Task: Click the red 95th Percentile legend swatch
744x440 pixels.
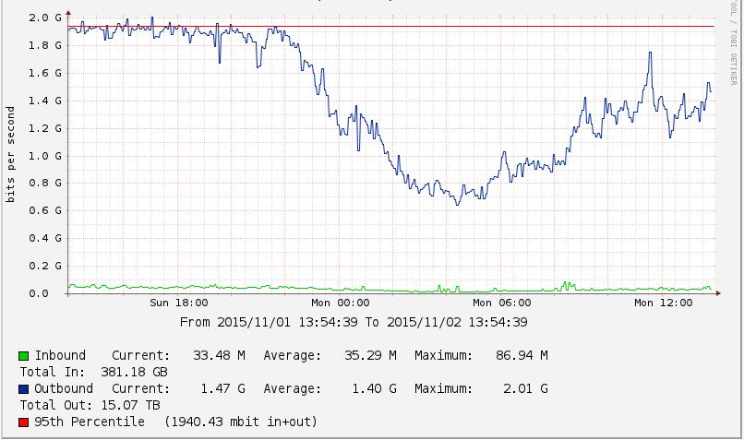Action: coord(24,422)
